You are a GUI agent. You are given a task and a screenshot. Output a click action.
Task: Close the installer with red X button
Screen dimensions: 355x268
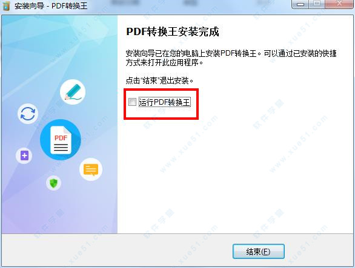(x=339, y=4)
